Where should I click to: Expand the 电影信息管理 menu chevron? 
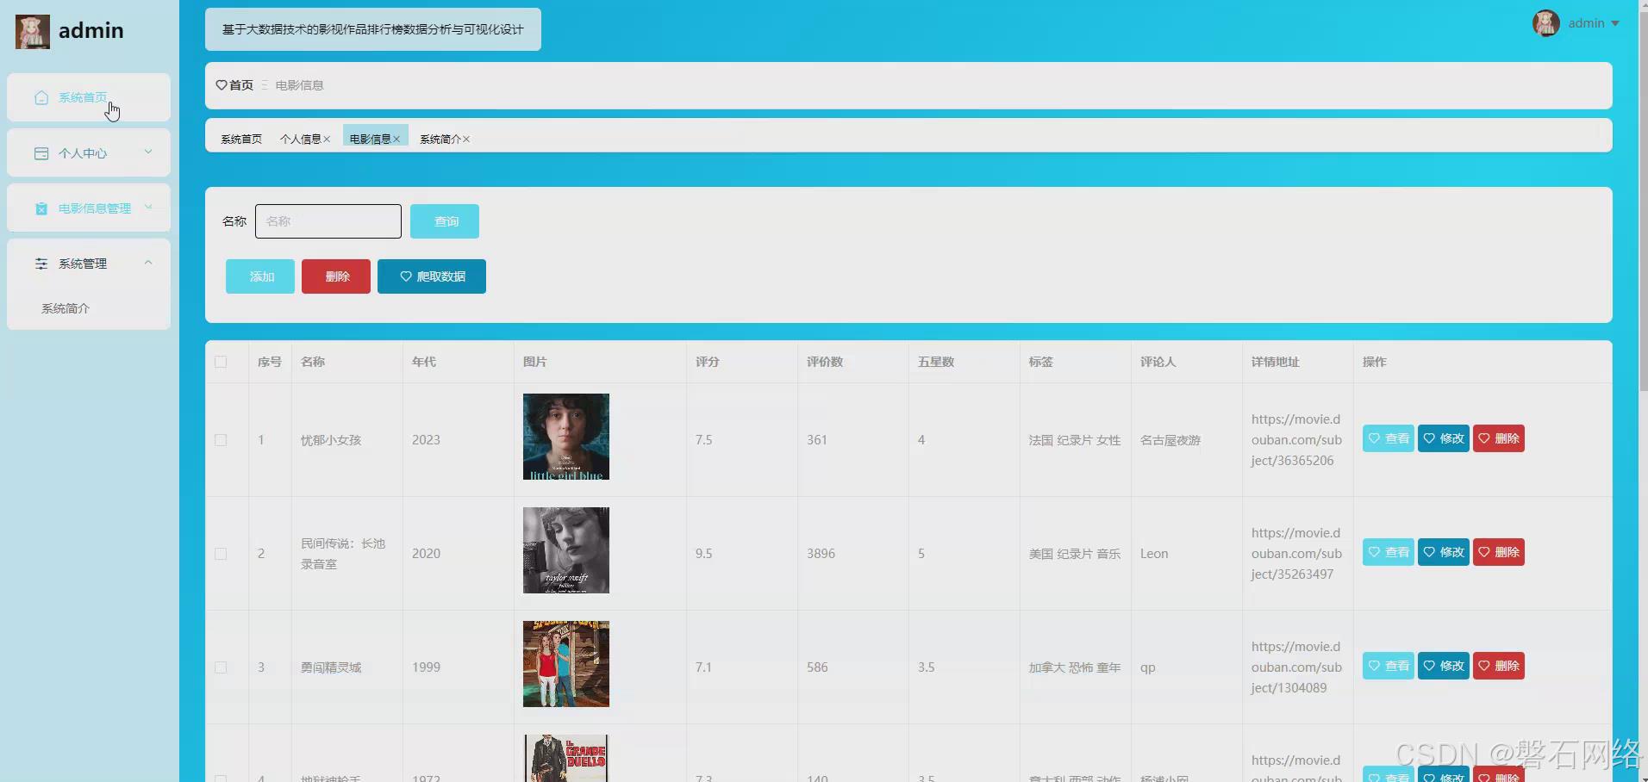pyautogui.click(x=148, y=207)
